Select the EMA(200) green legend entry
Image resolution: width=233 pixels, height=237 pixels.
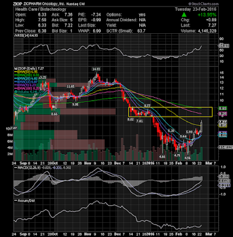[x=26, y=75]
